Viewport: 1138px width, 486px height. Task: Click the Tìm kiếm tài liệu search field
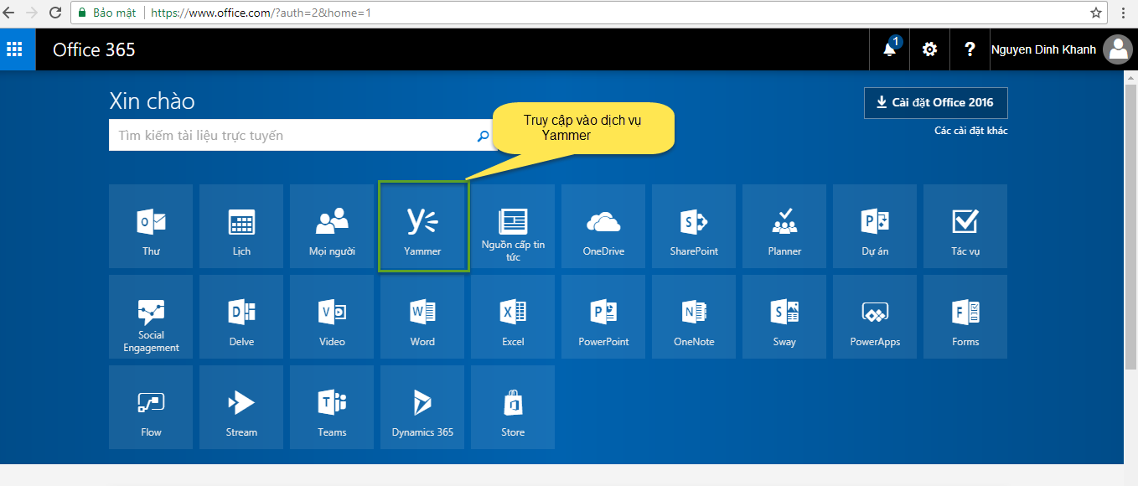pos(293,135)
